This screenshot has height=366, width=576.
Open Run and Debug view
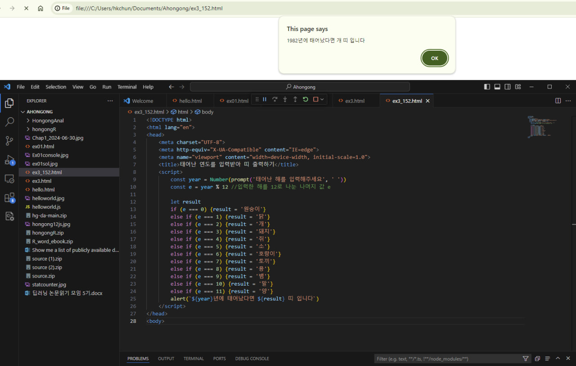coord(9,160)
